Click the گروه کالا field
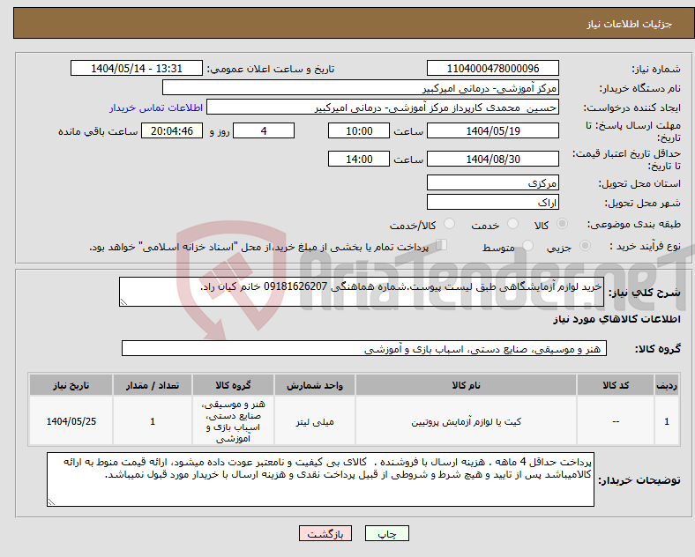This screenshot has width=695, height=557. click(364, 348)
